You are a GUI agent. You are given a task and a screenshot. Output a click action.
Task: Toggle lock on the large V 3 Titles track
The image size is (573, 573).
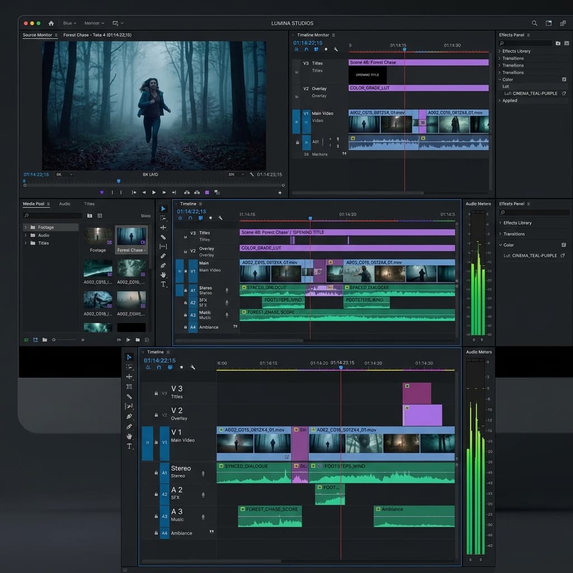156,393
